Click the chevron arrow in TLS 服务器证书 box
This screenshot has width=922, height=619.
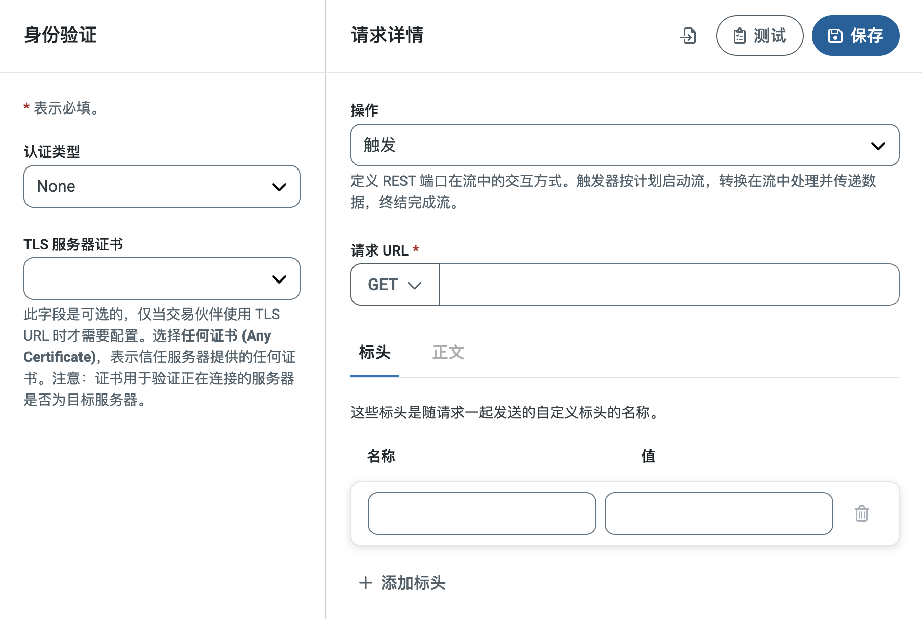pyautogui.click(x=279, y=279)
